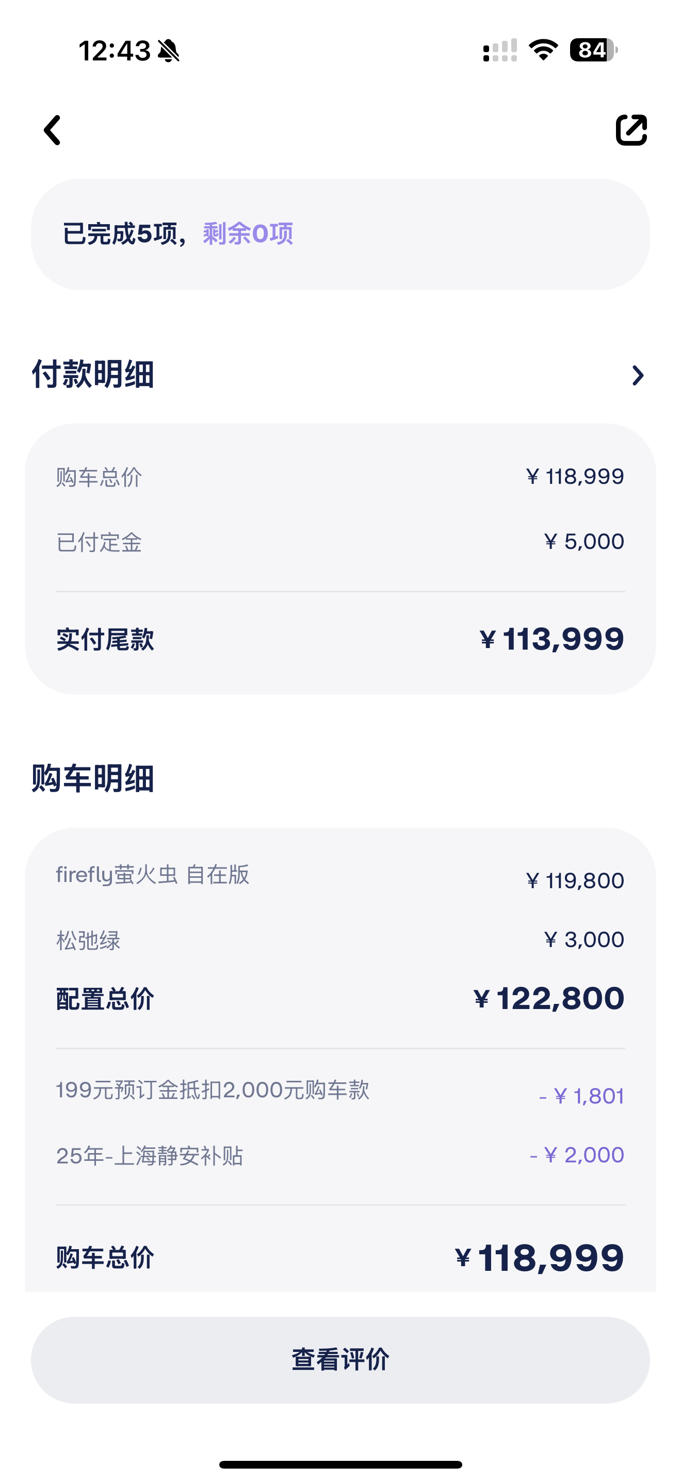Tap the 已付定金 ¥5,000 row
This screenshot has width=681, height=1481.
340,542
